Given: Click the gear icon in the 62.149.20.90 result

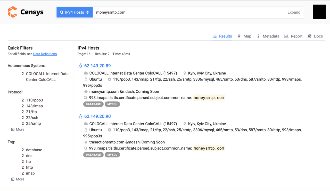Looking at the screenshot, I should pyautogui.click(x=109, y=130).
